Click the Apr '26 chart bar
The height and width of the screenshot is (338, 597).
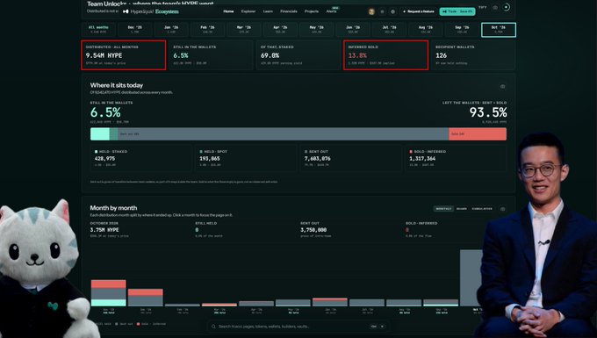pos(255,304)
